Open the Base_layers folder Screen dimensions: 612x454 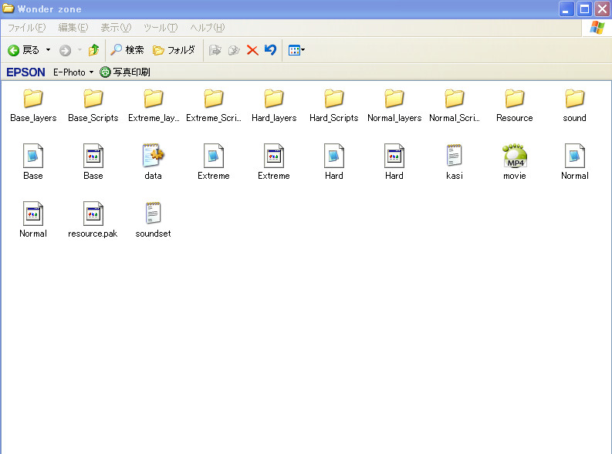[32, 99]
